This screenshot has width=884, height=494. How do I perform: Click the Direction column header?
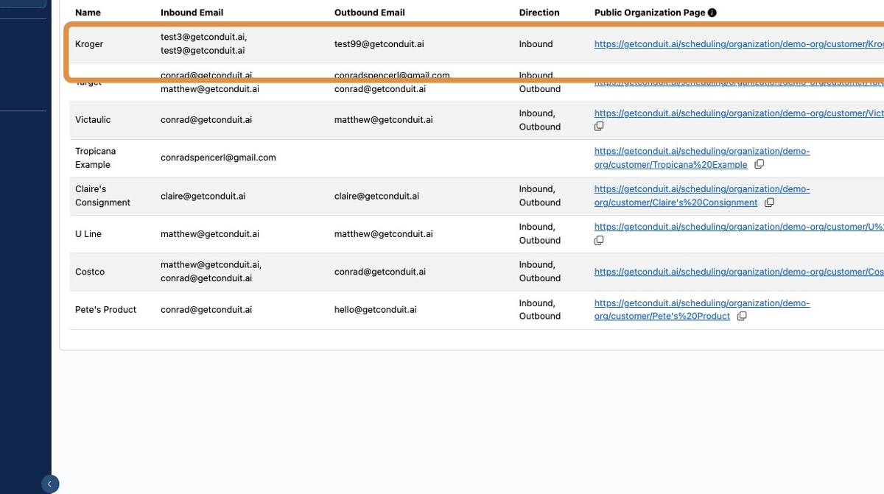[x=539, y=13]
